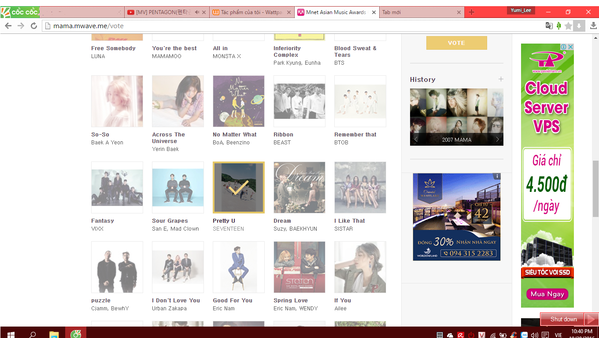Screen dimensions: 599x338
Task: Reload the mama.mwave.me page
Action: tap(34, 26)
